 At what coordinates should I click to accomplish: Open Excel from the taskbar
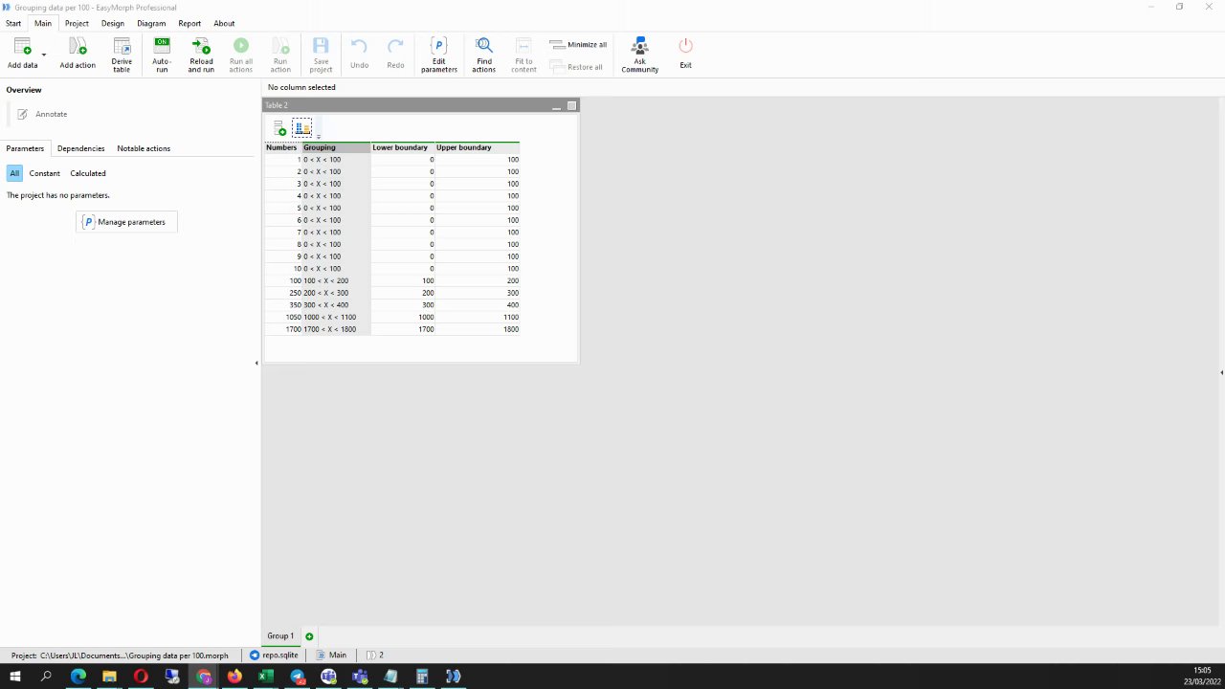coord(265,677)
